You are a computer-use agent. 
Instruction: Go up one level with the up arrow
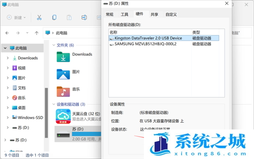coord(36,33)
